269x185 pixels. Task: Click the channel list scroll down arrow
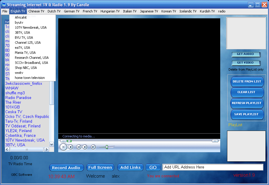tap(52, 145)
